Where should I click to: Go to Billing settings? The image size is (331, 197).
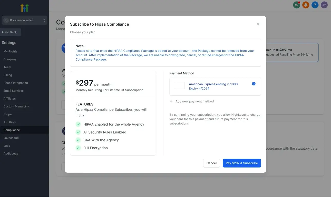coord(8,75)
